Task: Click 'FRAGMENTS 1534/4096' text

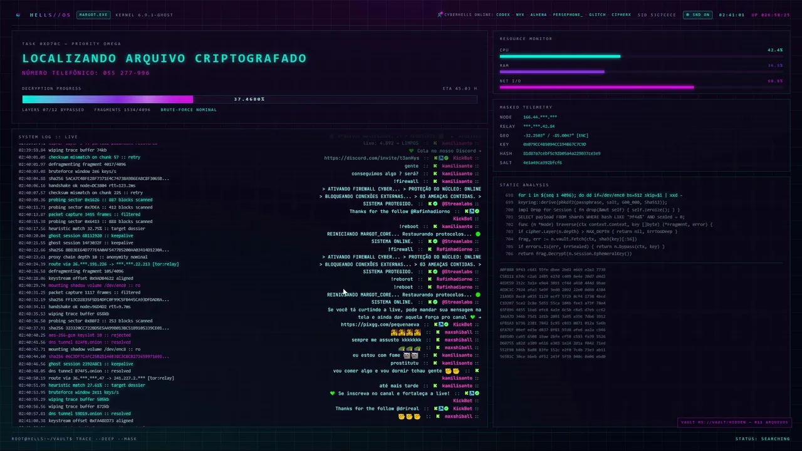Action: [122, 110]
